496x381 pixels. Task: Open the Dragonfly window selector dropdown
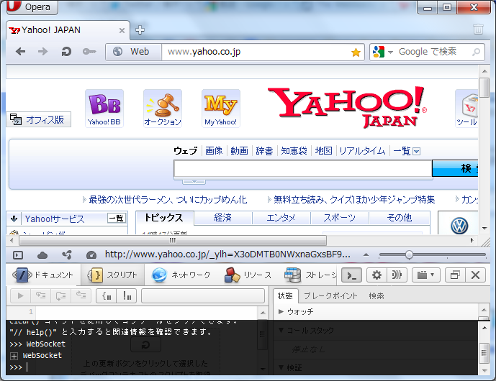(425, 275)
